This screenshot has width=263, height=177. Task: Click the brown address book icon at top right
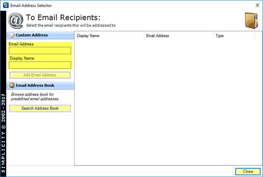[x=251, y=20]
